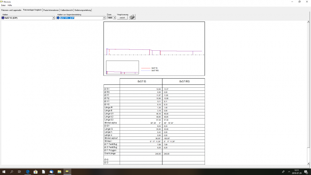Click the zurück button

tap(122, 18)
